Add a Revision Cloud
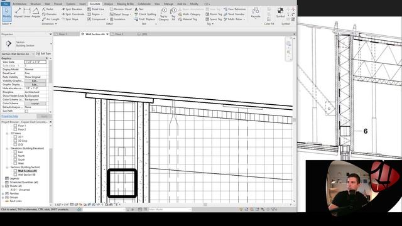 pyautogui.click(x=121, y=9)
